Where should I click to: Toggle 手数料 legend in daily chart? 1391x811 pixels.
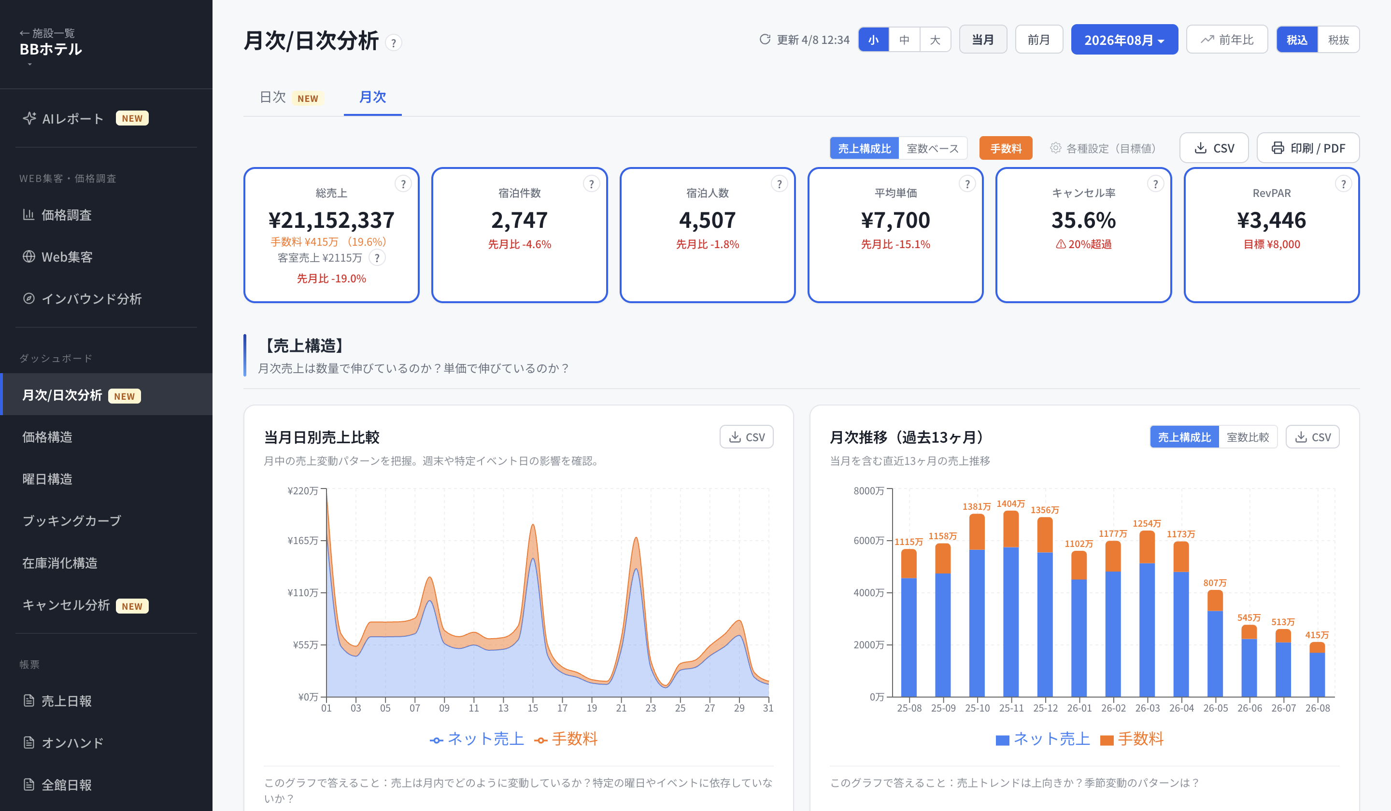(566, 739)
